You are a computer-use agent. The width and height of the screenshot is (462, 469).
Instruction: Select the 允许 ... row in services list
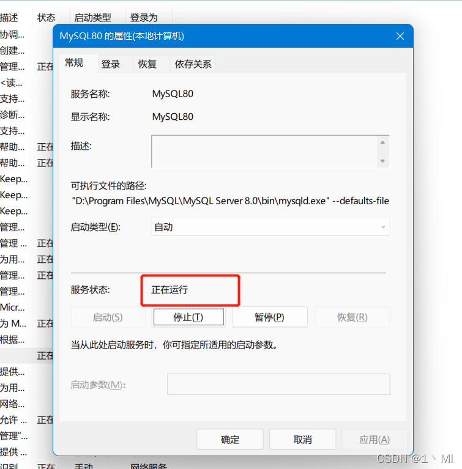(x=13, y=420)
